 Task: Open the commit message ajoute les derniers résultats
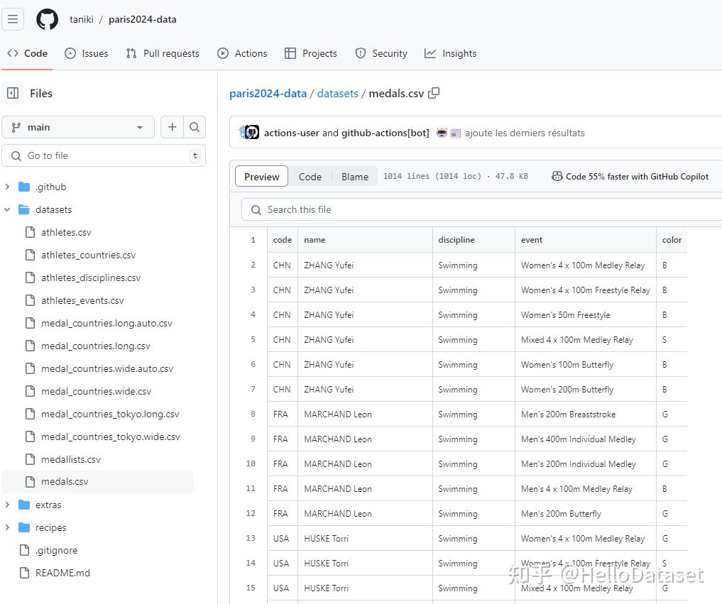point(525,133)
